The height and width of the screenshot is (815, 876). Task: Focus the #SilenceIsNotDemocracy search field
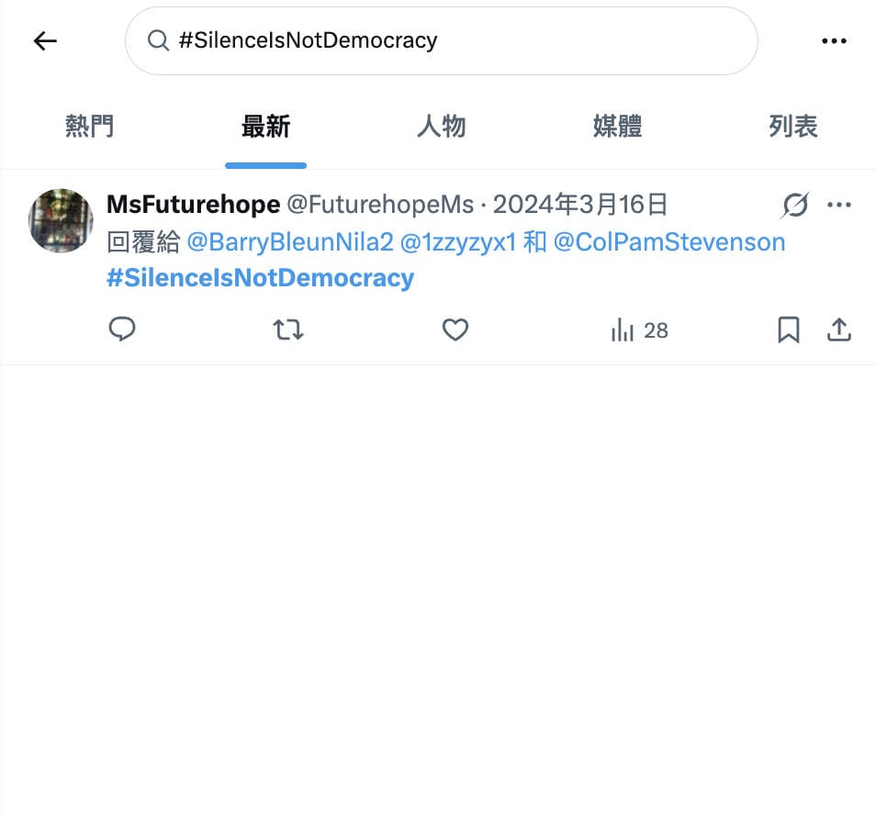[441, 41]
